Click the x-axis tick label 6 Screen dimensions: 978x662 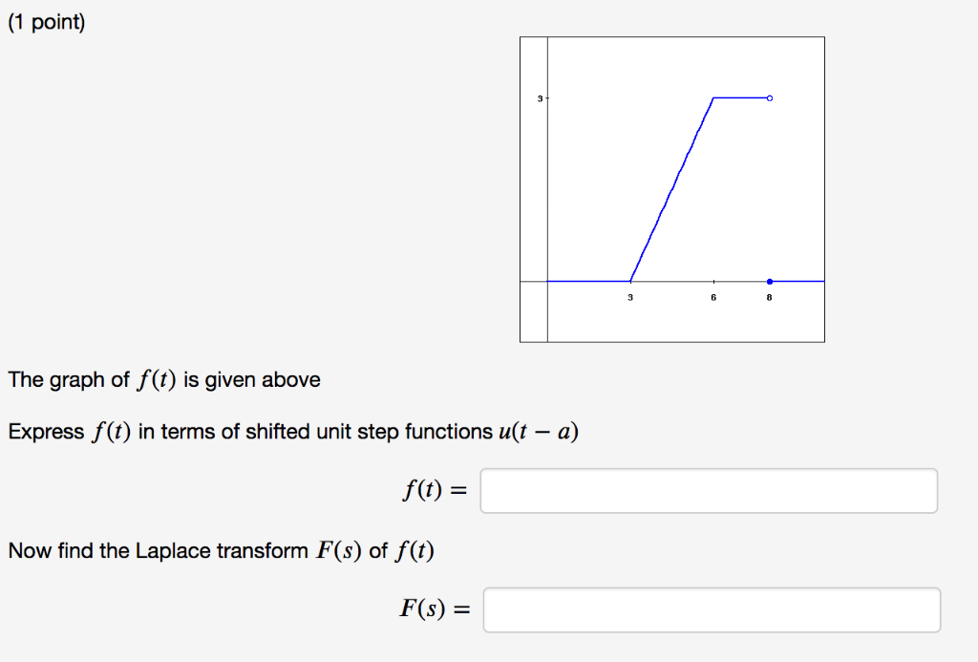click(x=712, y=297)
